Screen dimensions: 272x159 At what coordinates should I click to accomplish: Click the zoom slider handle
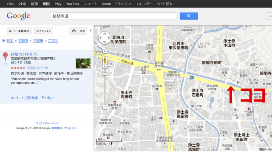click(x=105, y=74)
